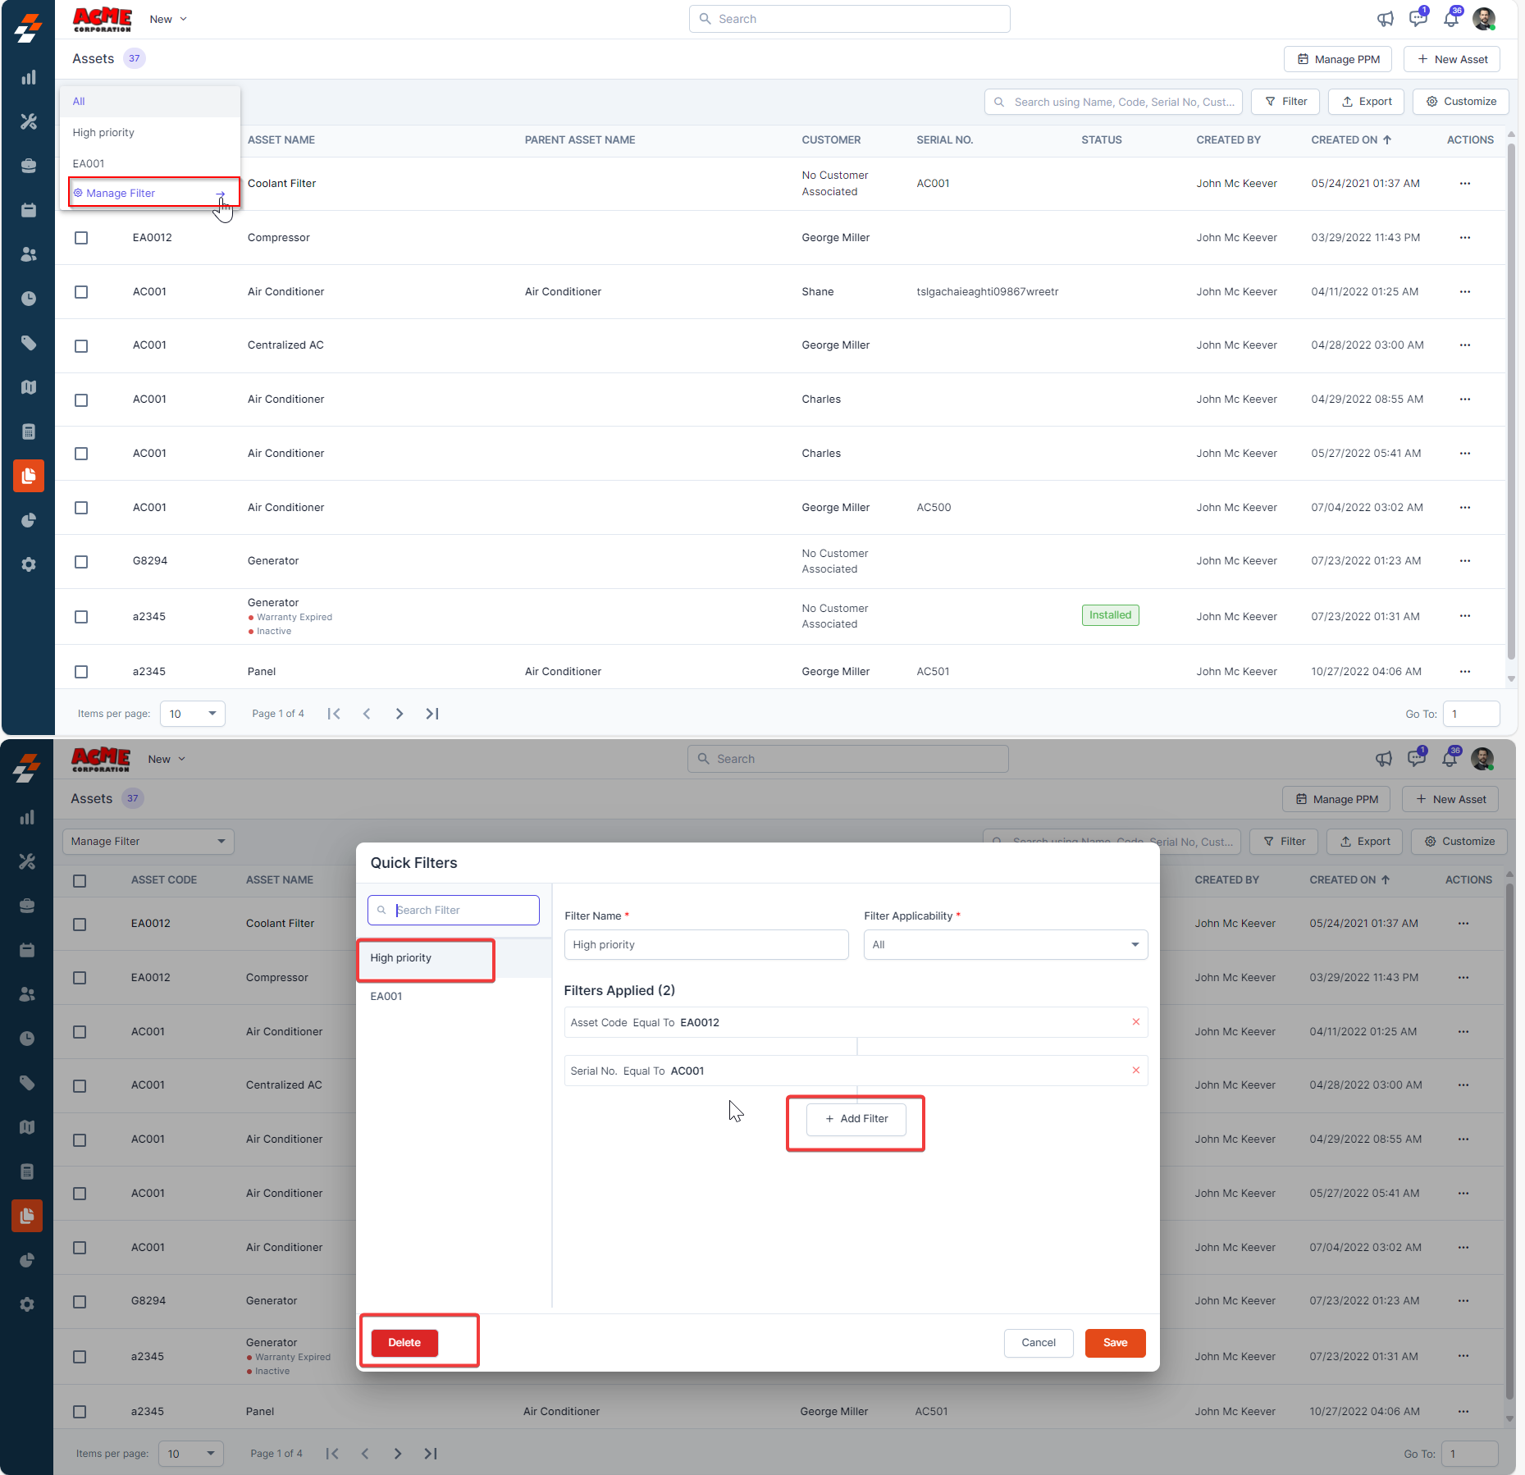1525x1475 pixels.
Task: Open actions menu for Compressor row in upper screenshot
Action: (1465, 238)
